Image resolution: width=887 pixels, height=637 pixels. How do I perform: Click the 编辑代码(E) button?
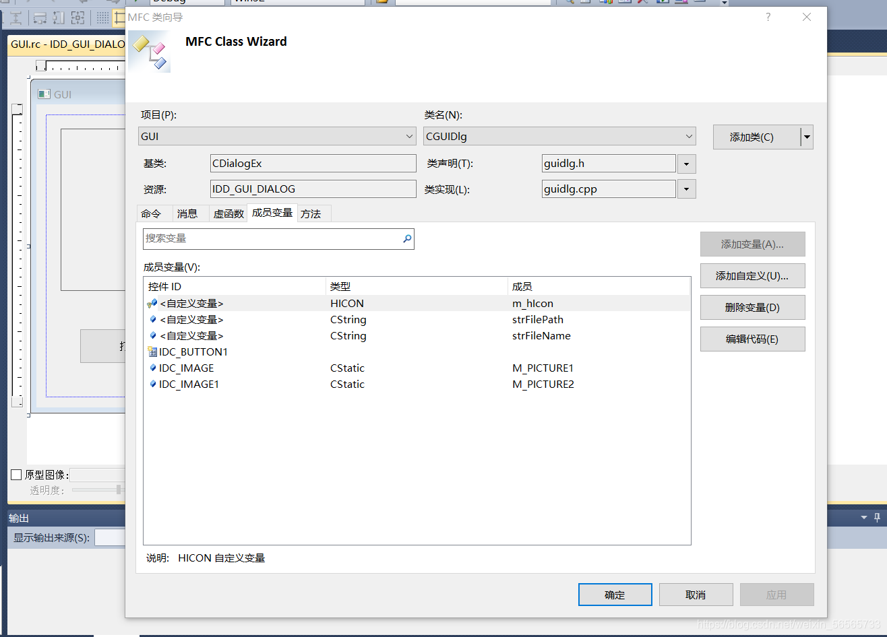click(x=753, y=339)
